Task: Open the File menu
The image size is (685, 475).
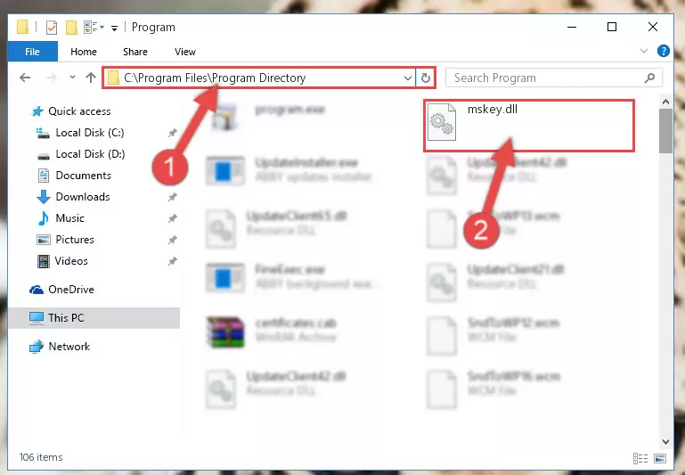Action: [x=33, y=52]
